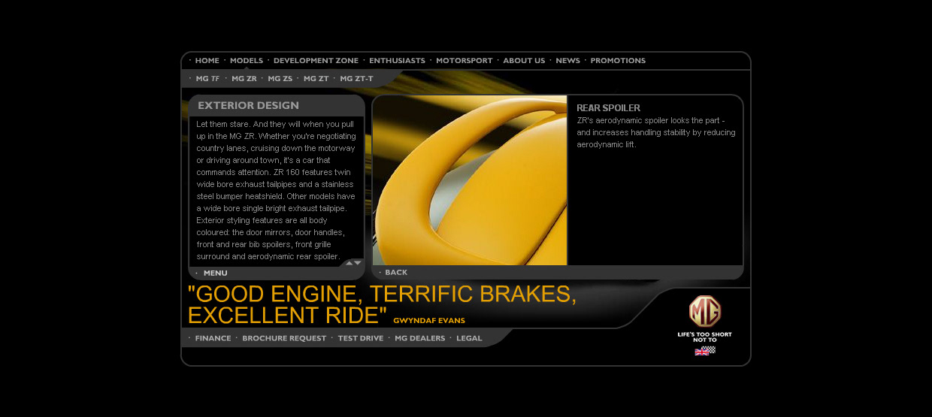Click the REAR SPOILER heading

click(609, 108)
